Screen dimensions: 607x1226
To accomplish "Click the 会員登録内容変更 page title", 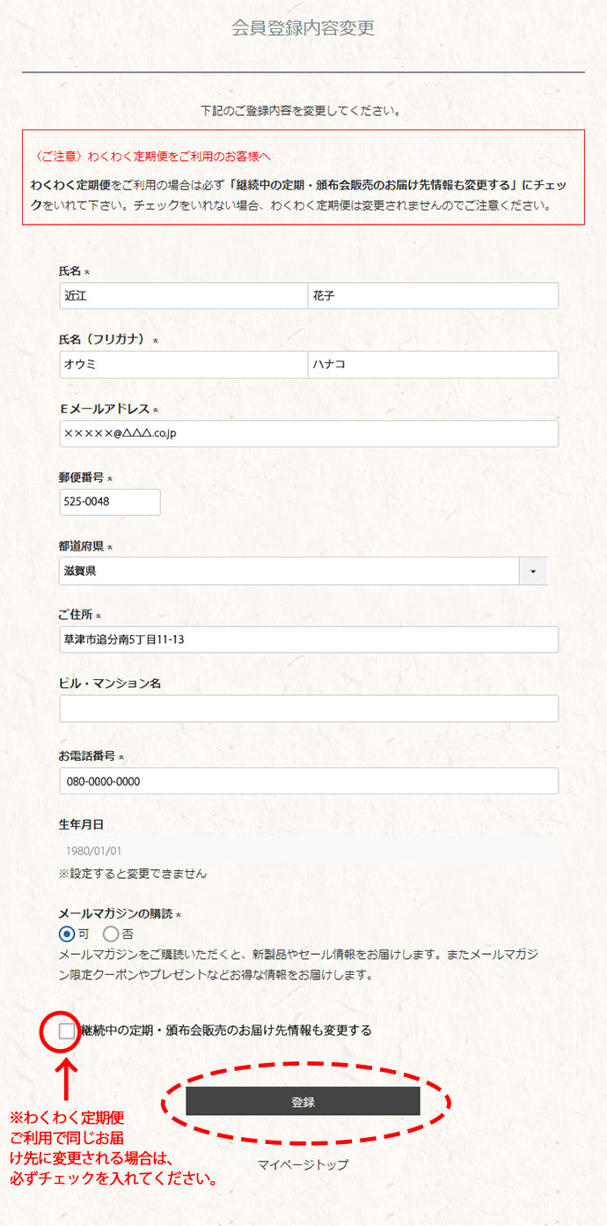I will (303, 27).
